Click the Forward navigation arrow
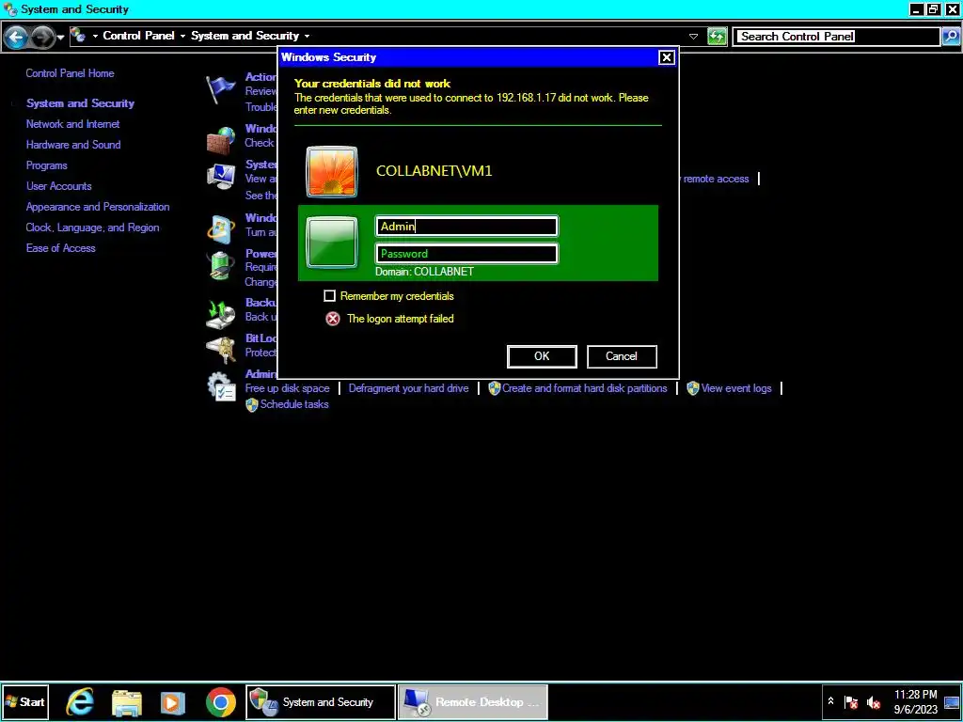The width and height of the screenshot is (963, 722). click(x=41, y=37)
